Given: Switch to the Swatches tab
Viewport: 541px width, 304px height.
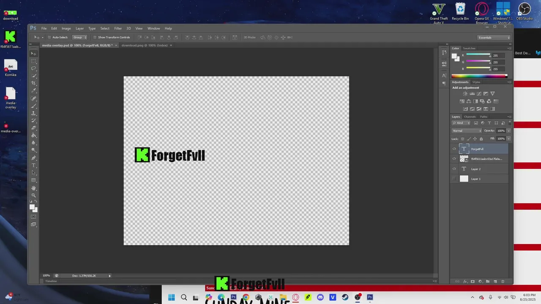Looking at the screenshot, I should (469, 48).
